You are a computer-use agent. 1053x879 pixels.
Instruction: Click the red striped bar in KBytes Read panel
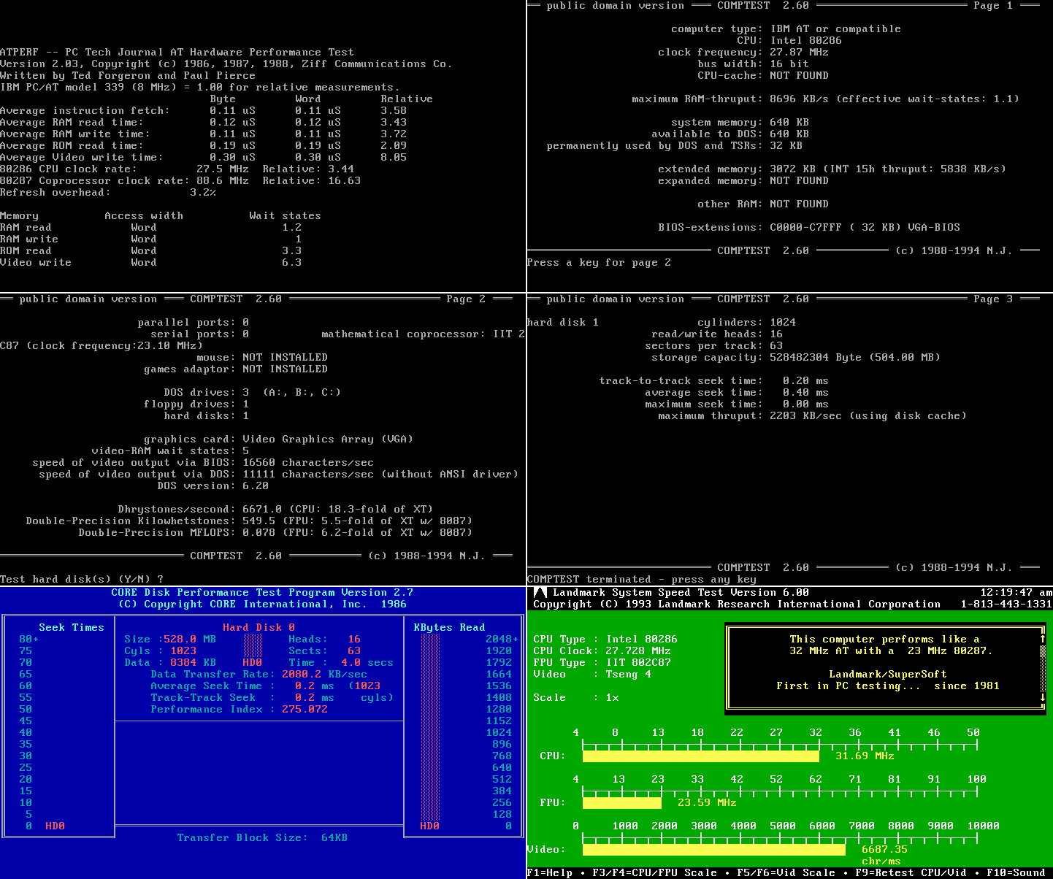(431, 726)
